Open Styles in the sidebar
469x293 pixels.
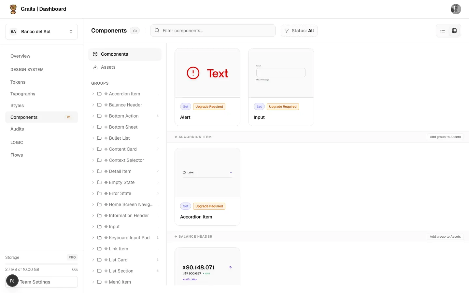click(41, 105)
